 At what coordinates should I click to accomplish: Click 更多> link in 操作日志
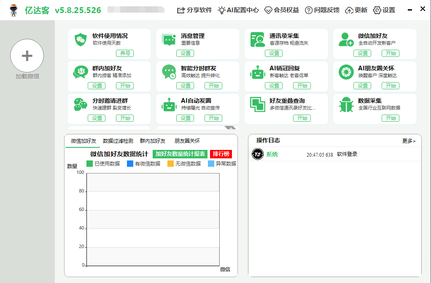click(409, 141)
